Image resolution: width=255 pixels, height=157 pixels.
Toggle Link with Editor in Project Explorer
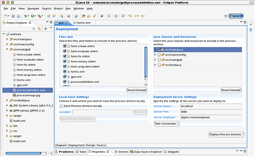[39, 29]
